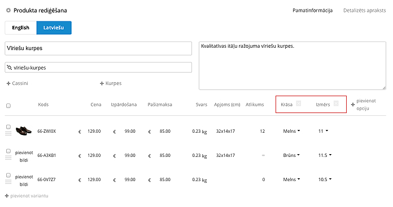Viewport: 393px width, 207px height.
Task: Click the hidden-link icon in slug field
Action: [9, 67]
